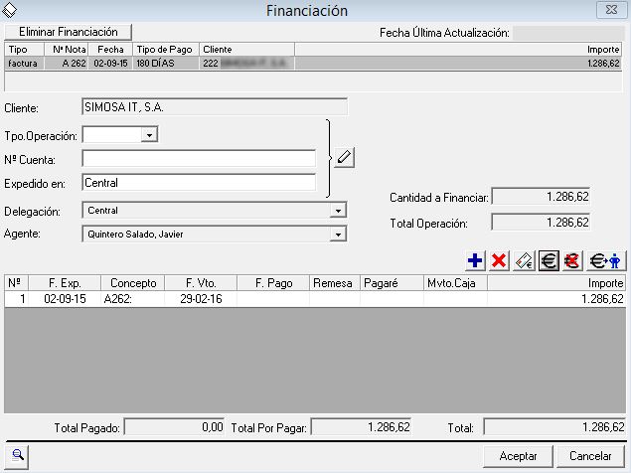Close the Financiación window
This screenshot has height=473, width=631.
pyautogui.click(x=609, y=10)
